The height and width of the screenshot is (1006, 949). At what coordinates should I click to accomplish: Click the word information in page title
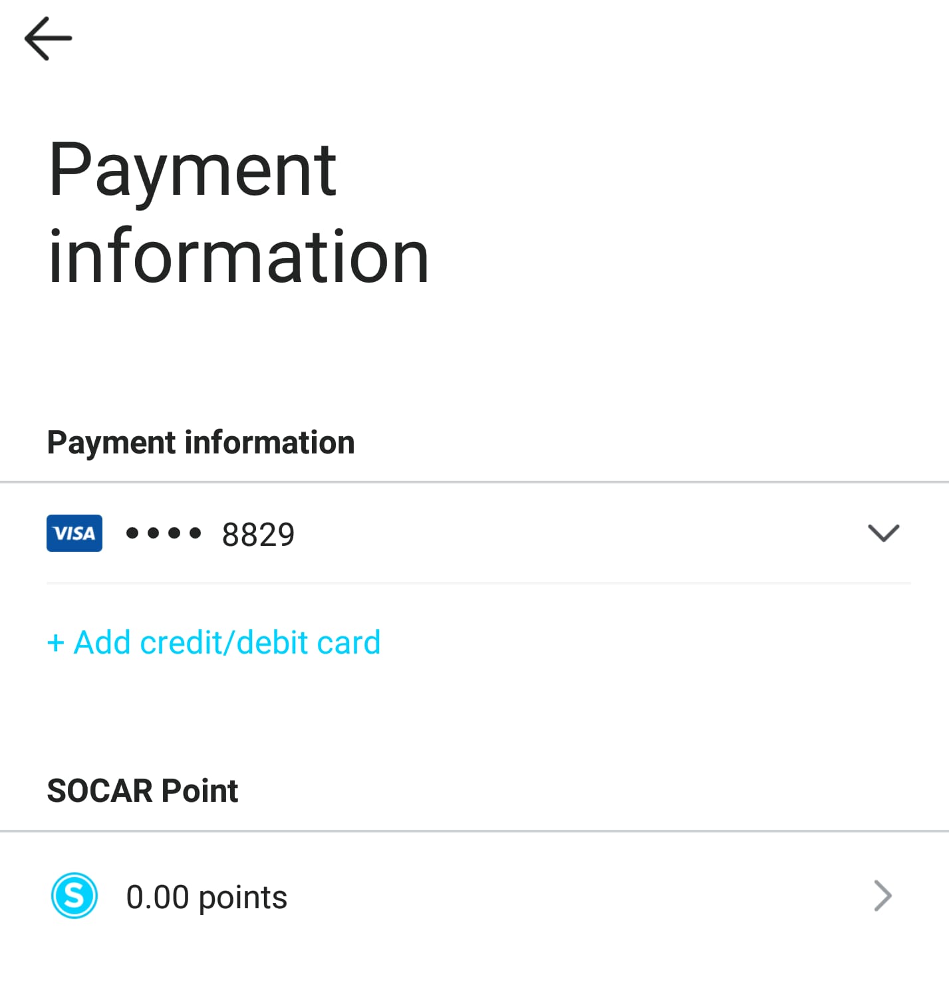tap(239, 256)
